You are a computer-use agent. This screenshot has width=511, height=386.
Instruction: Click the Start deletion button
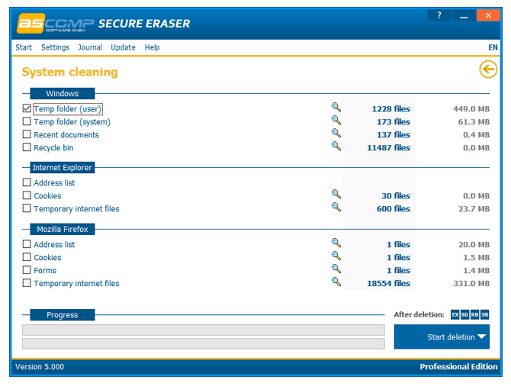(442, 336)
